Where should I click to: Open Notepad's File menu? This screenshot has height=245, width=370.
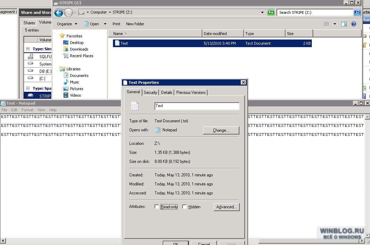[4, 110]
